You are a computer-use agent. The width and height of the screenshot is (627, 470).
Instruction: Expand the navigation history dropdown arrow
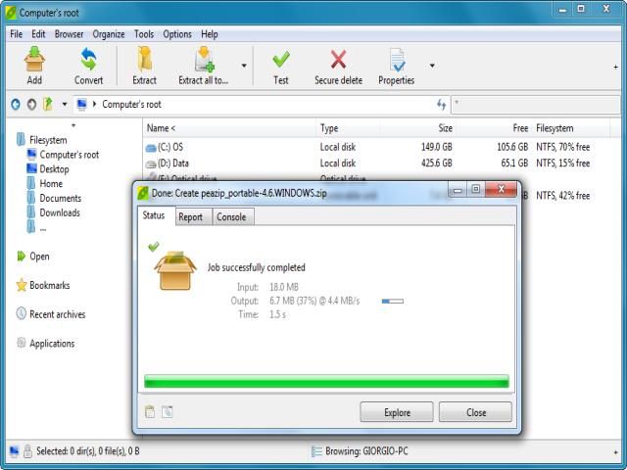pos(65,104)
